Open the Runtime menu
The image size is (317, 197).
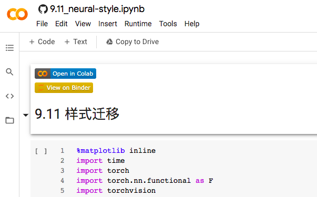(x=138, y=24)
